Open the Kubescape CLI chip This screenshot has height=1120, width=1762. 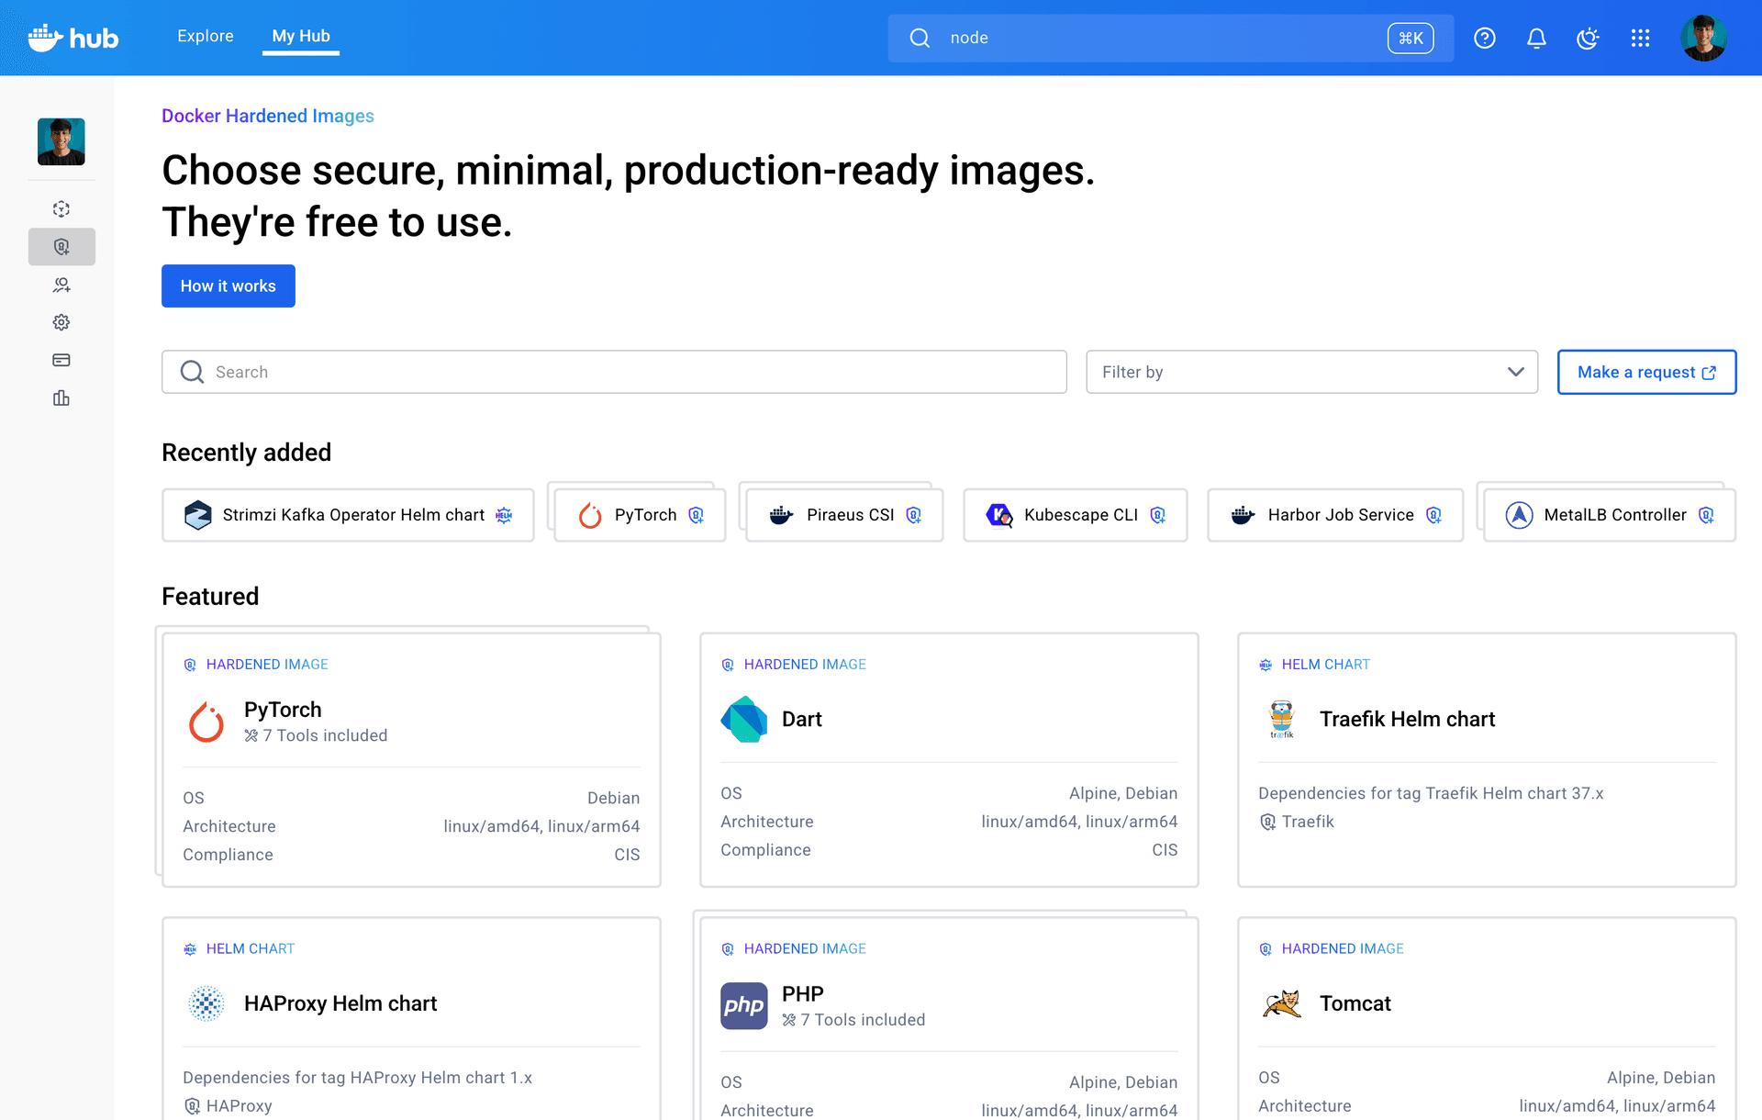point(1075,515)
